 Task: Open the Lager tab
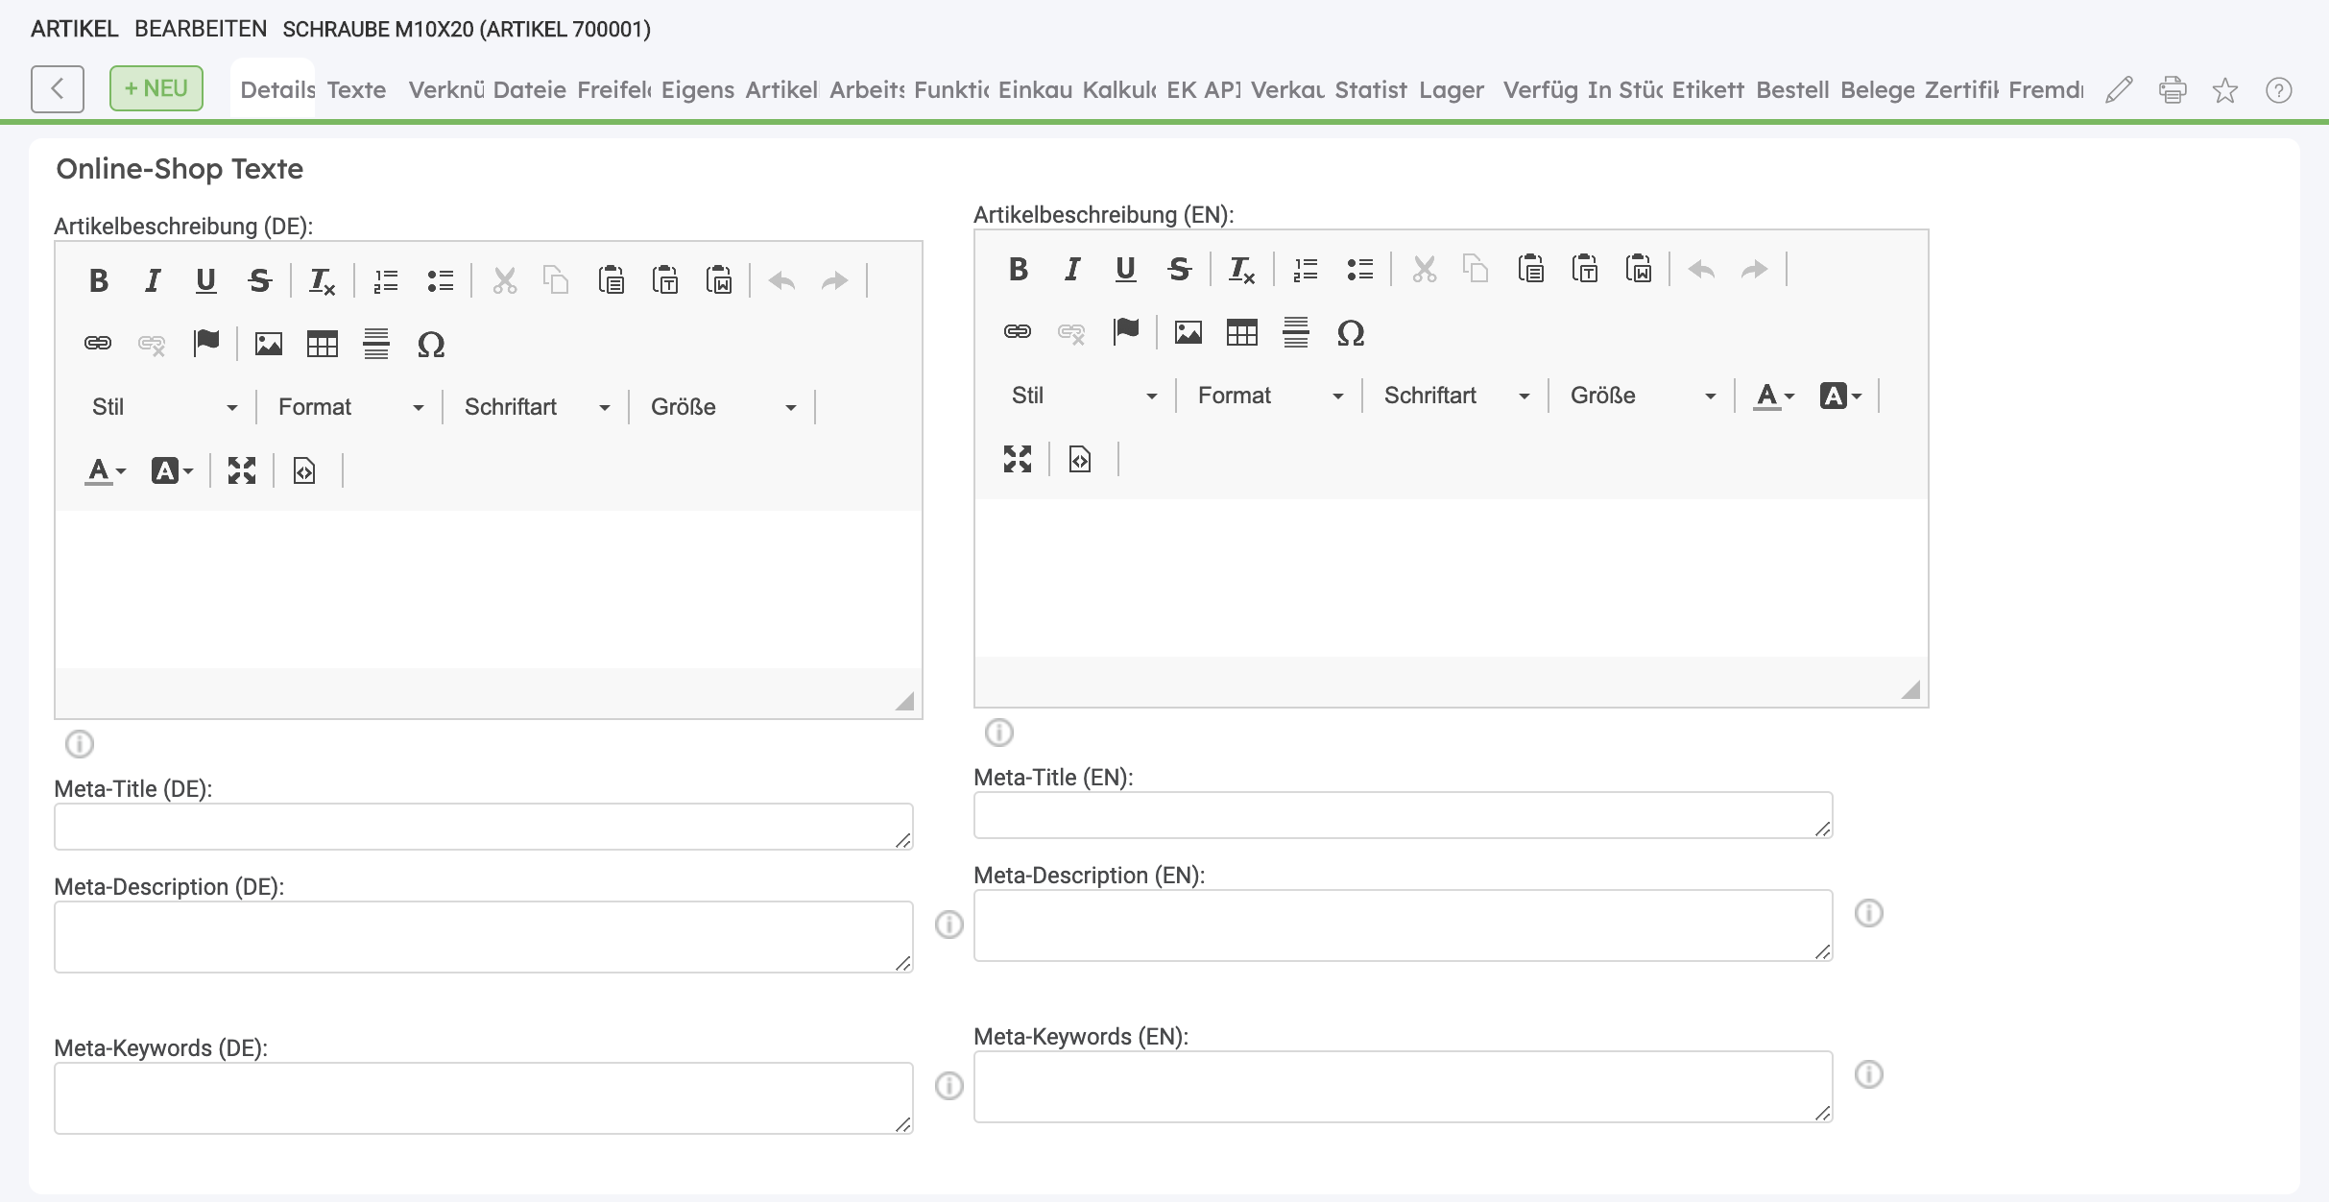1451,90
